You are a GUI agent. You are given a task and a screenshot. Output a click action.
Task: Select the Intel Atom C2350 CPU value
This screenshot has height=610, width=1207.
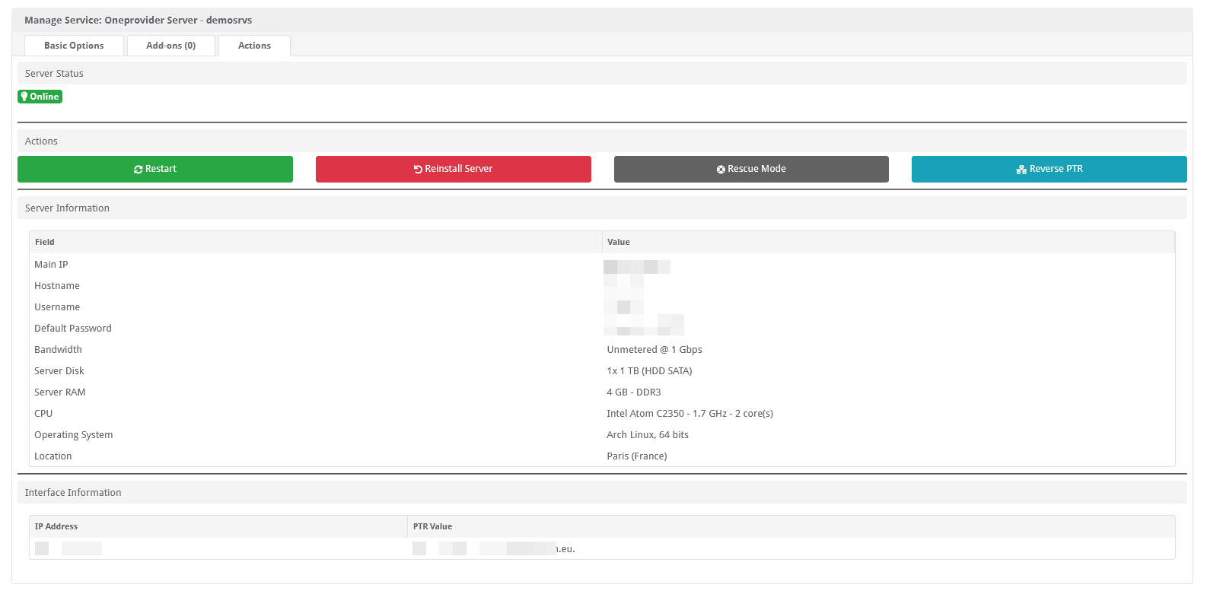pyautogui.click(x=689, y=414)
